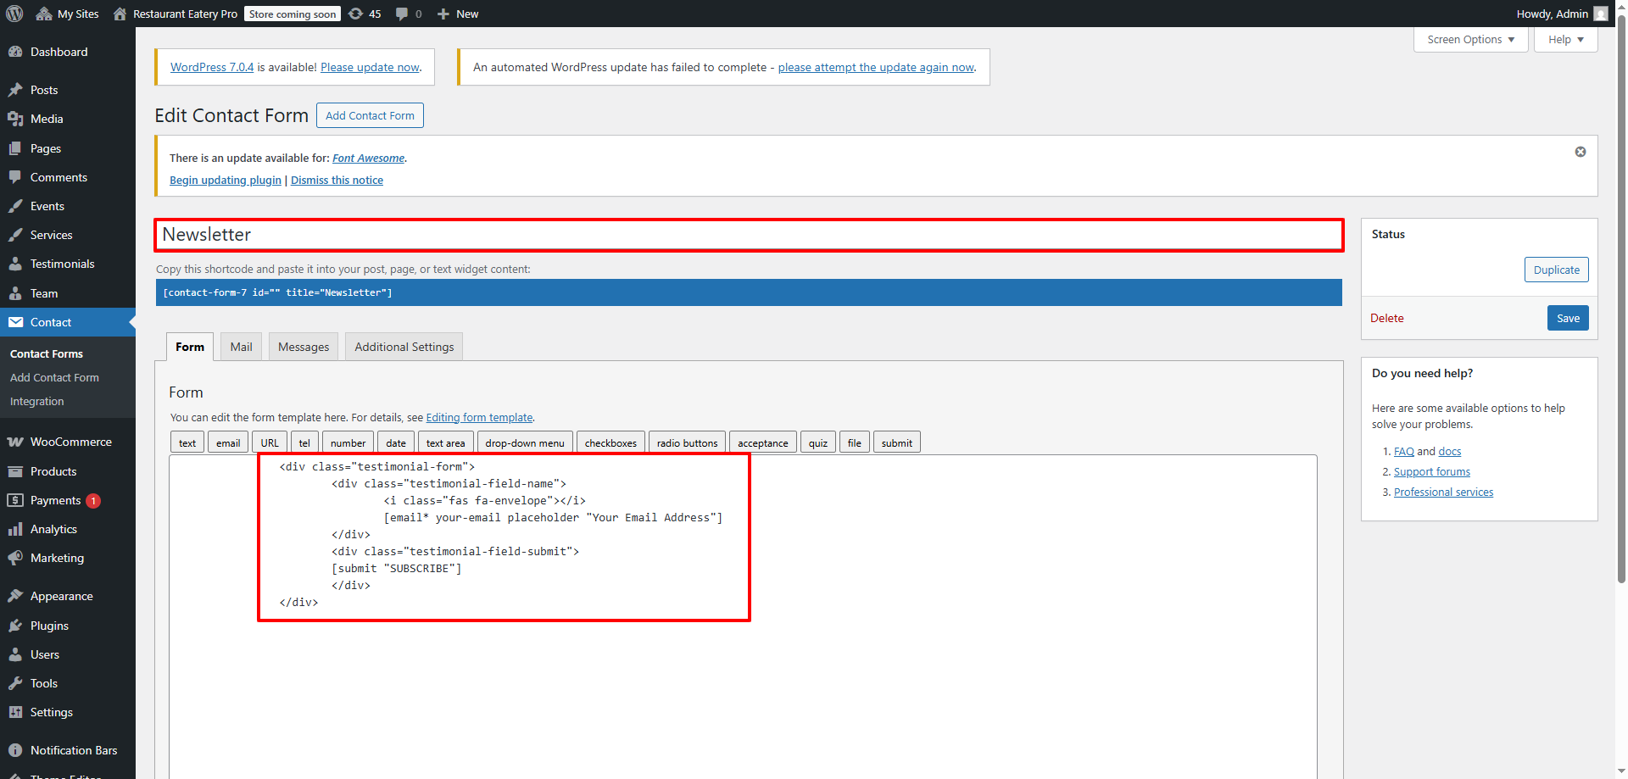This screenshot has width=1628, height=779.
Task: Open Contact Forms submenu item
Action: tap(47, 353)
